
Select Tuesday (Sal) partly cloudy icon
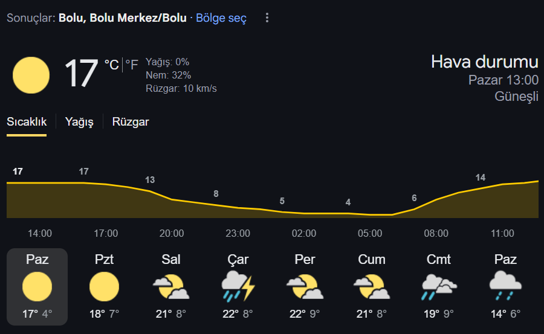click(171, 286)
